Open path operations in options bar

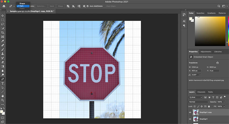click(x=68, y=6)
